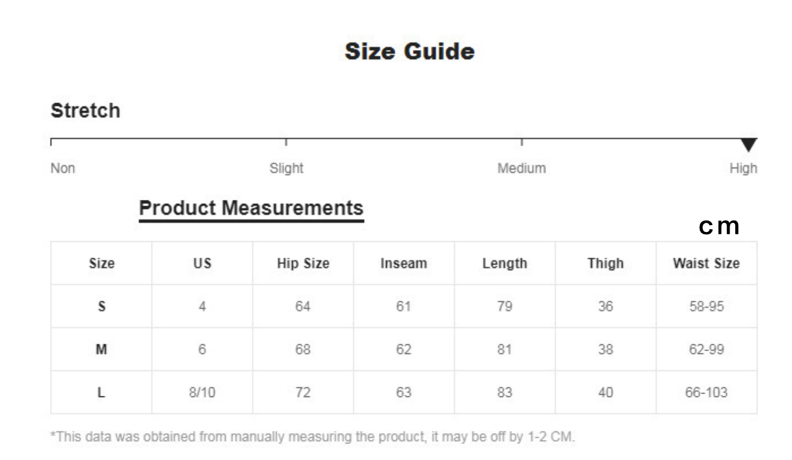Click the Size Guide title

click(x=410, y=52)
